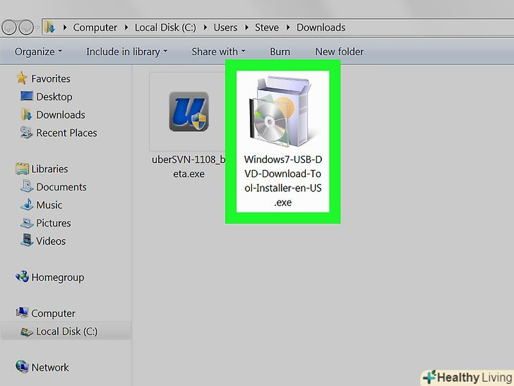Click Steve in the address breadcrumb
Image resolution: width=514 pixels, height=386 pixels.
click(267, 28)
